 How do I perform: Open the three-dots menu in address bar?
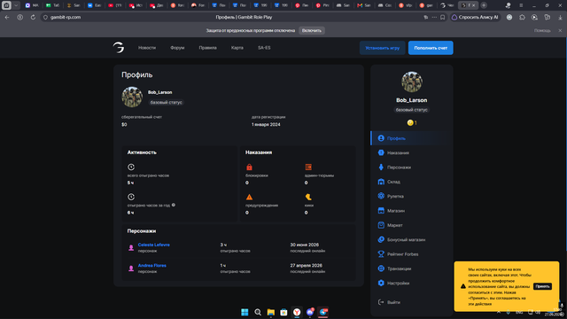click(x=434, y=17)
